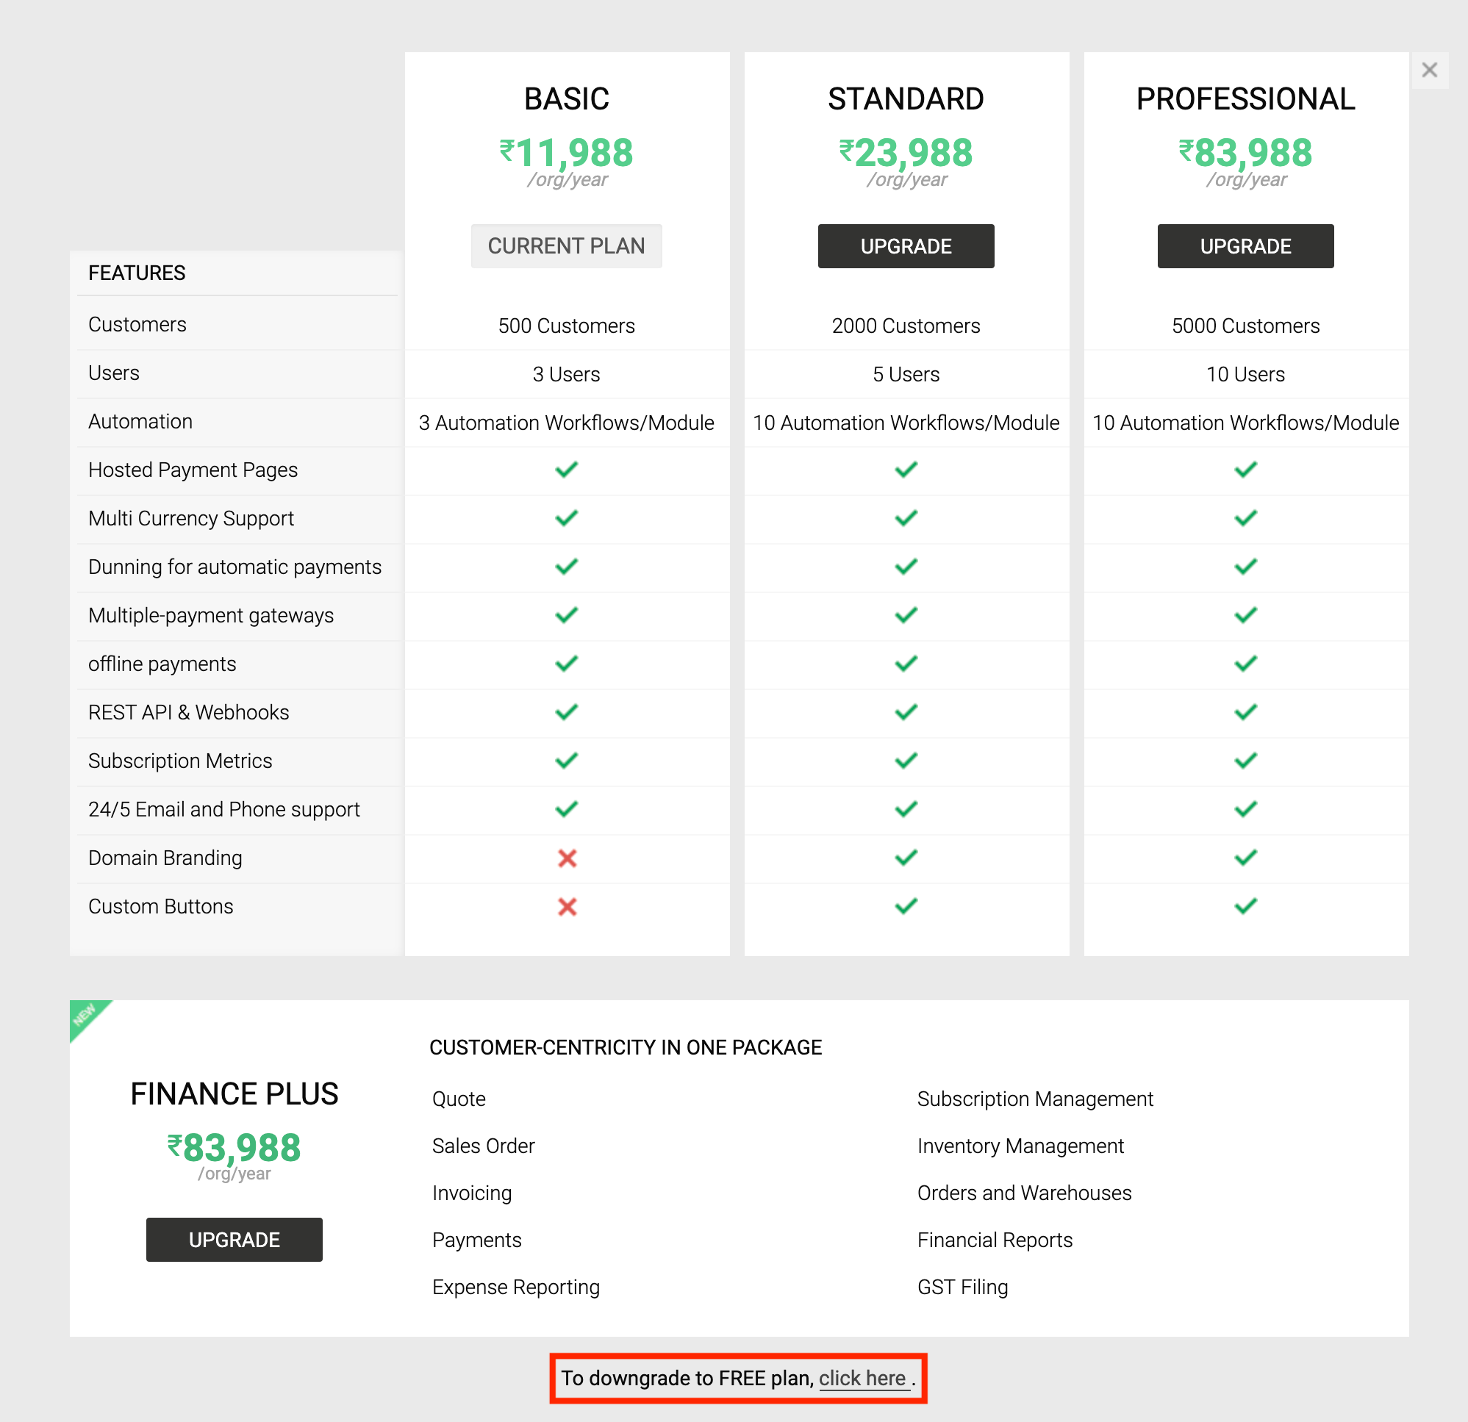Click the Current Plan button under Basic

pyautogui.click(x=566, y=246)
